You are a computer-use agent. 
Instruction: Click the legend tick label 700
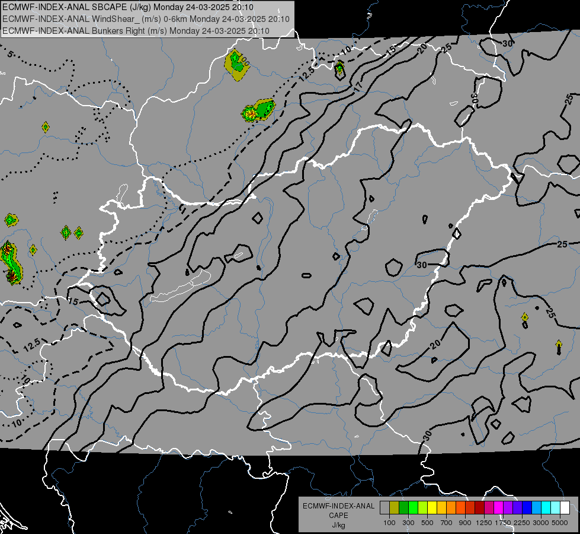(x=447, y=523)
